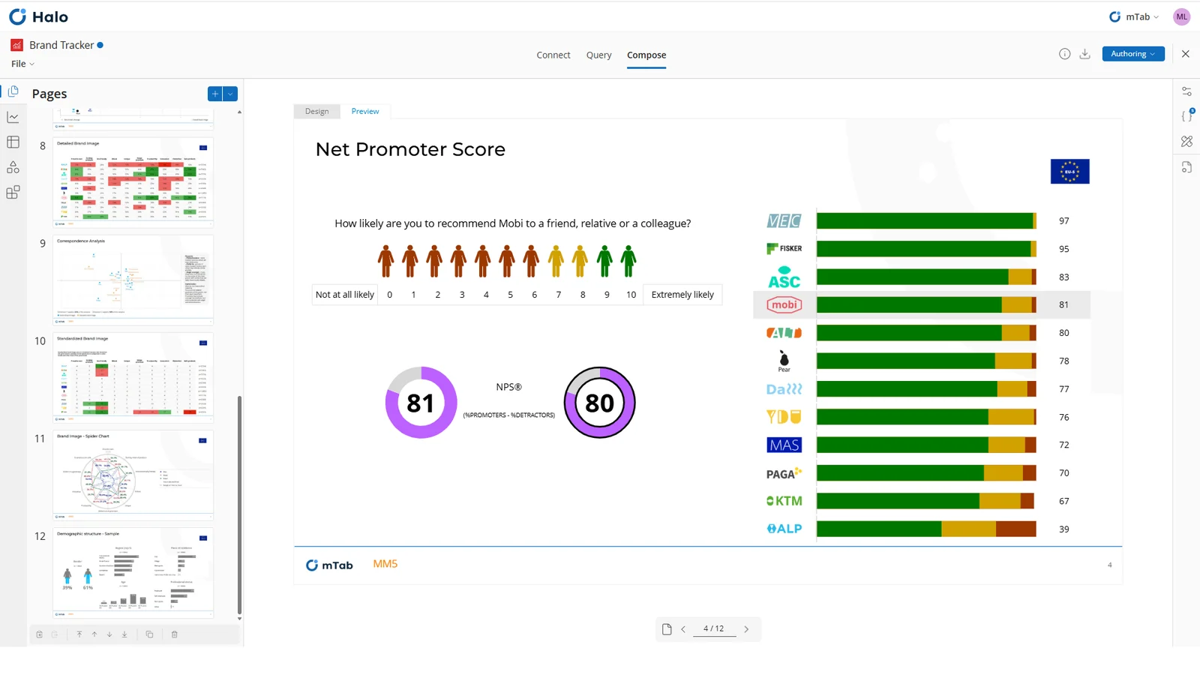
Task: Duplicate the selected page icon
Action: pyautogui.click(x=149, y=634)
